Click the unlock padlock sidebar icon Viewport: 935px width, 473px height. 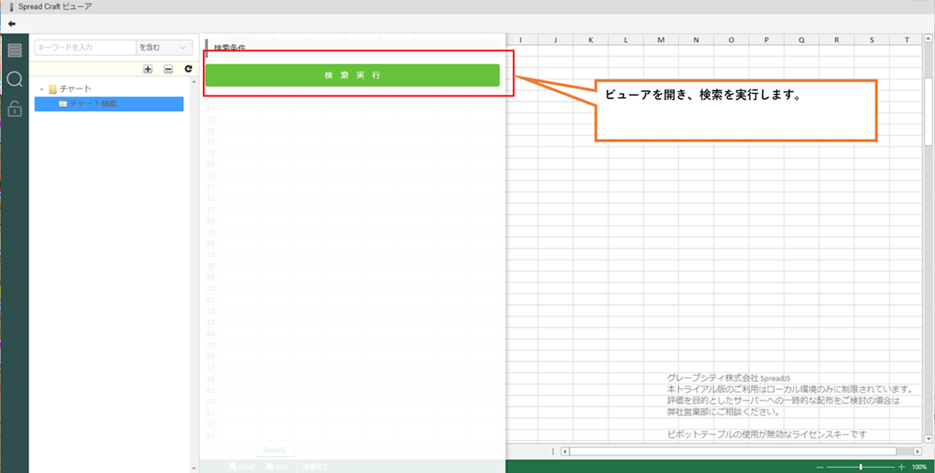15,108
